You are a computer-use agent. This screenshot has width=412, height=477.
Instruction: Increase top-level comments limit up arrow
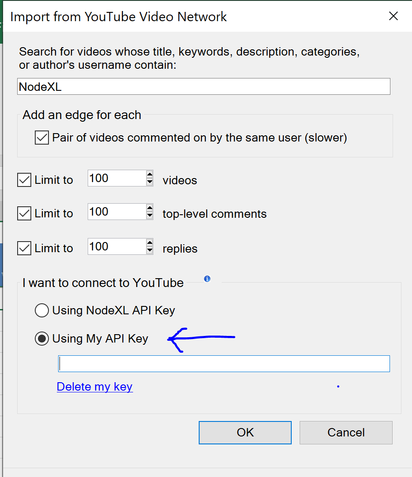[x=150, y=208]
